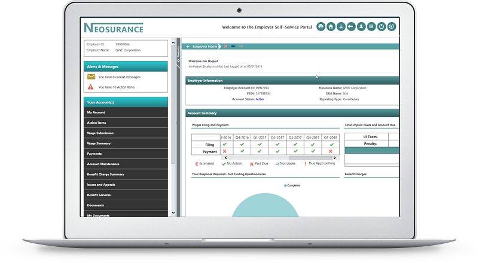Click the left-arrow back icon in header
This screenshot has height=263, width=479.
[351, 26]
